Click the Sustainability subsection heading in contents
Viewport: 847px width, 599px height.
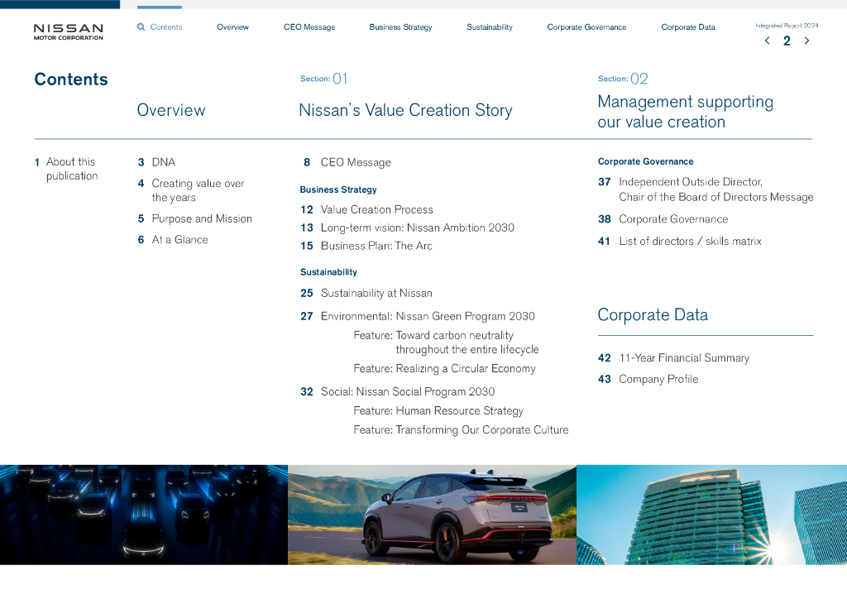(x=328, y=272)
